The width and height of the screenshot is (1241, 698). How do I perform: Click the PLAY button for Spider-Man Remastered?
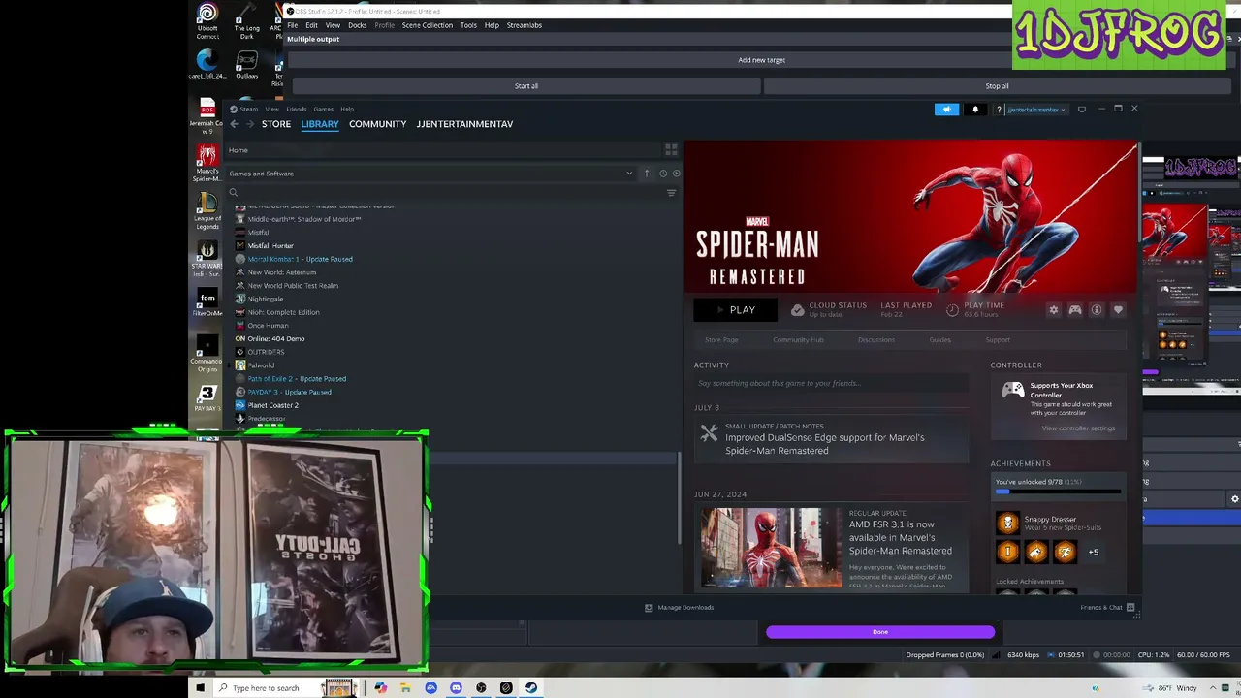(735, 310)
